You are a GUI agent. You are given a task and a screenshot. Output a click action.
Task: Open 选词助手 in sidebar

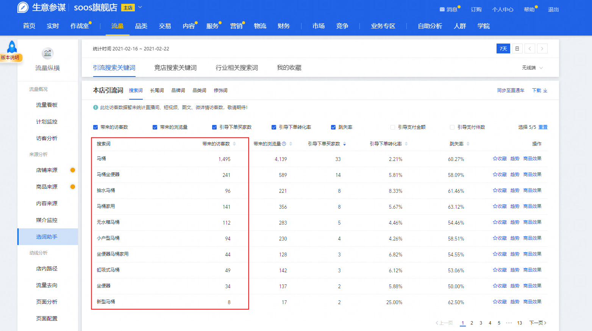(48, 237)
